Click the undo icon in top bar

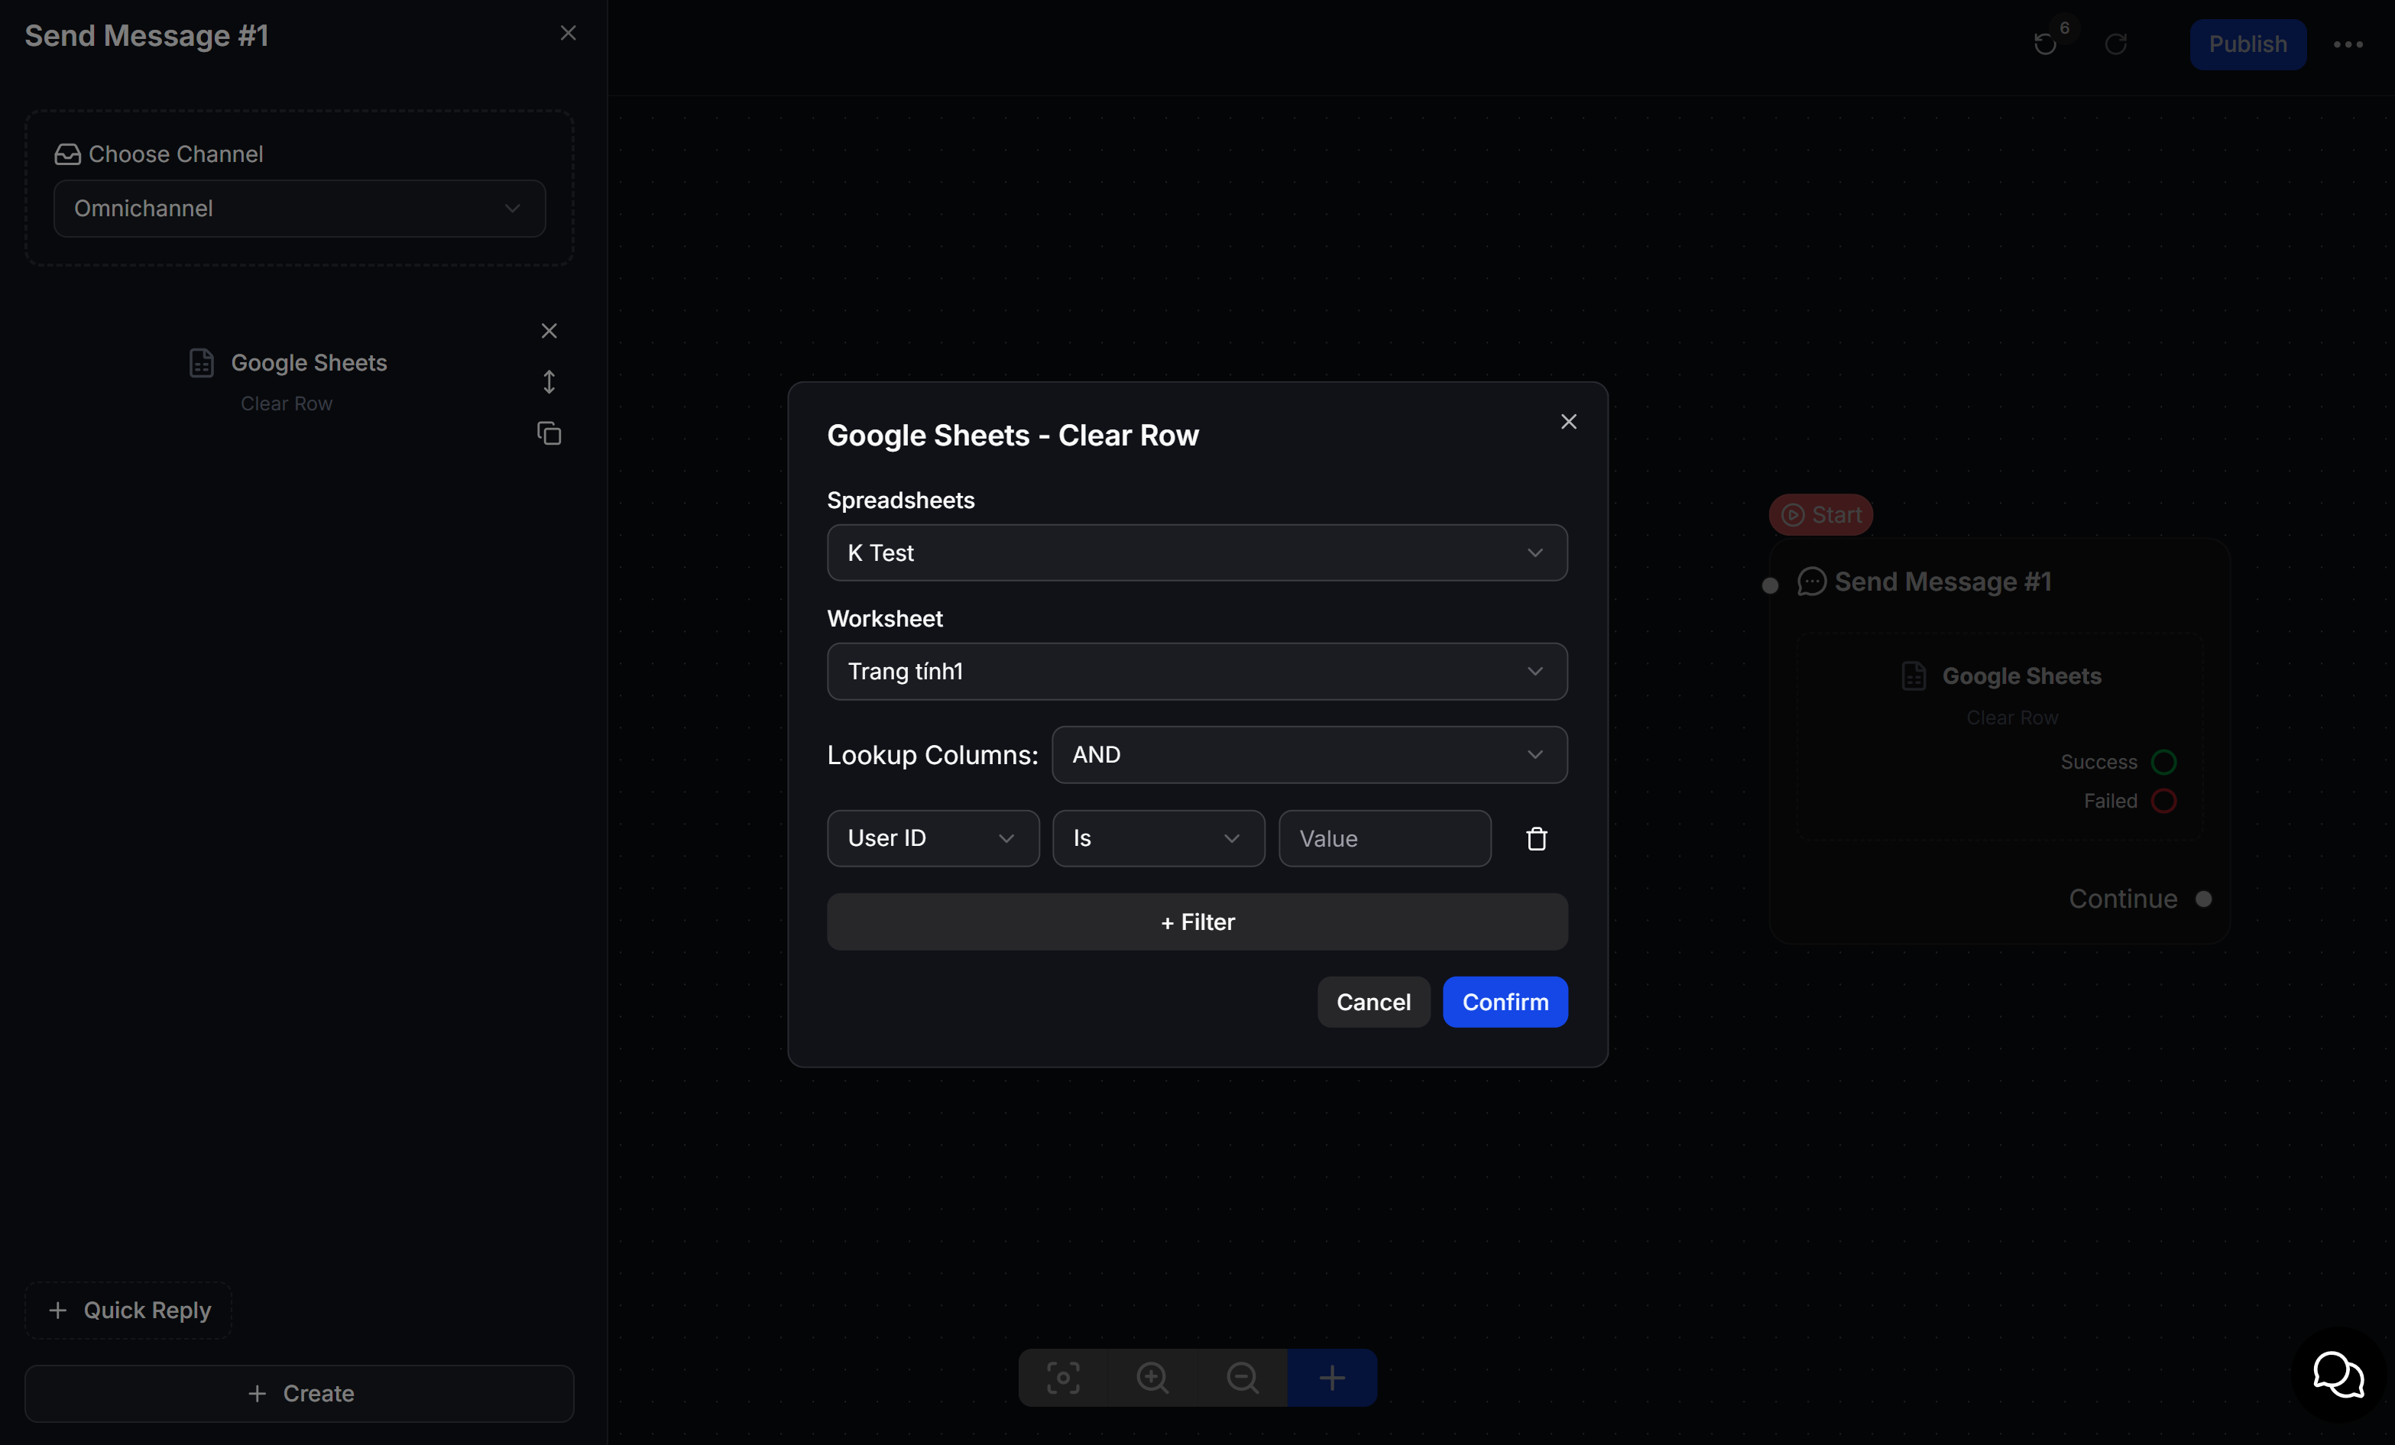coord(2045,44)
